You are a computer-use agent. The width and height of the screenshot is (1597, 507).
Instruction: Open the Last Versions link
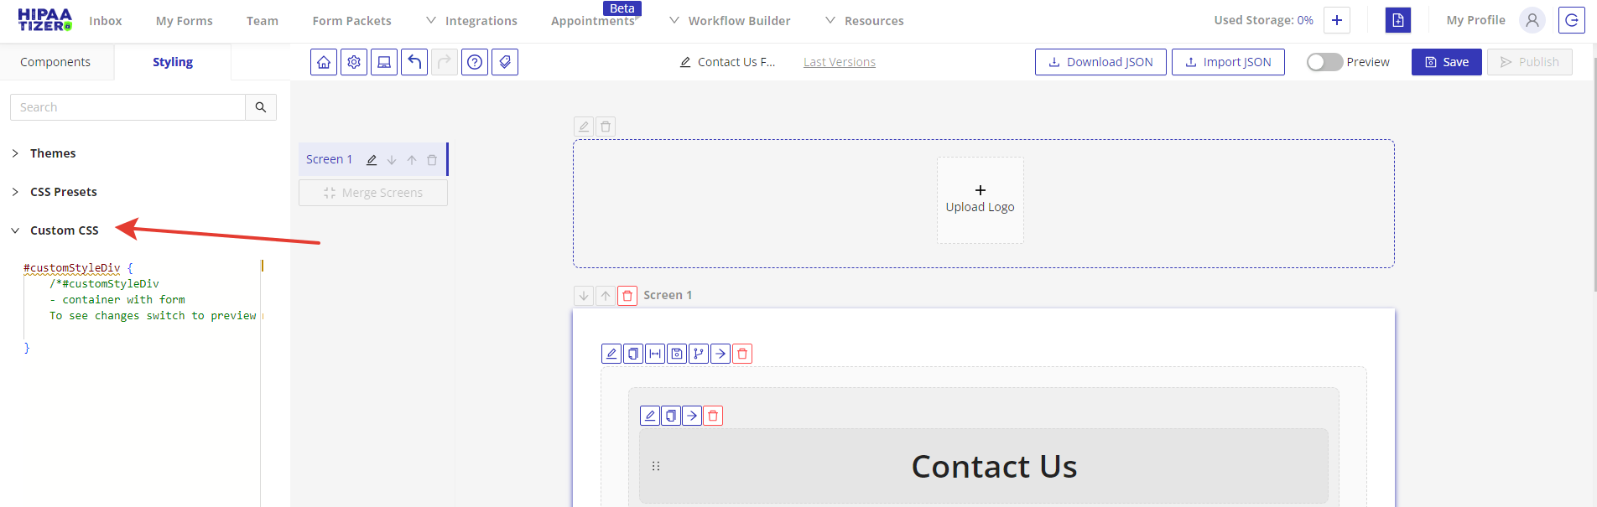coord(839,62)
